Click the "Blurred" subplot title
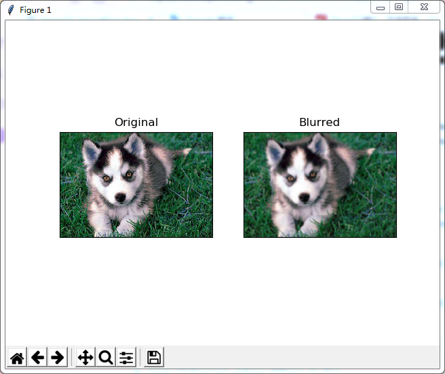 [x=320, y=122]
